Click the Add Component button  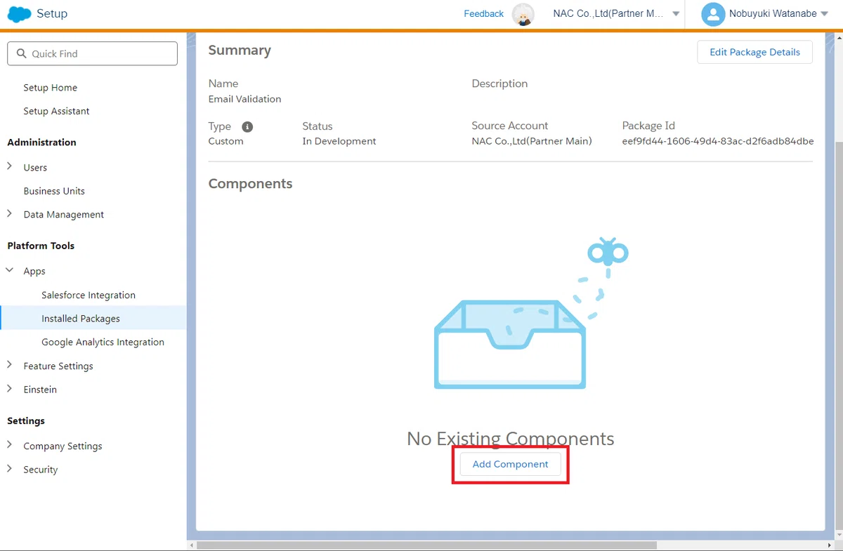510,464
